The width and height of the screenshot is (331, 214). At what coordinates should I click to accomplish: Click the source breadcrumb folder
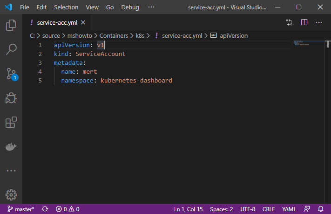(x=51, y=36)
